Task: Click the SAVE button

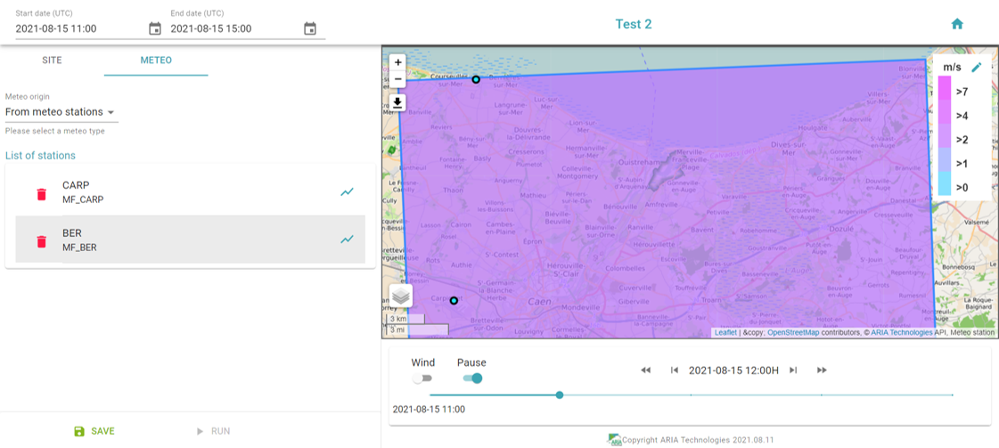Action: coord(94,431)
